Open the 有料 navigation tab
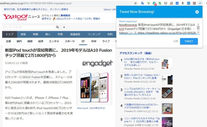 110,34
